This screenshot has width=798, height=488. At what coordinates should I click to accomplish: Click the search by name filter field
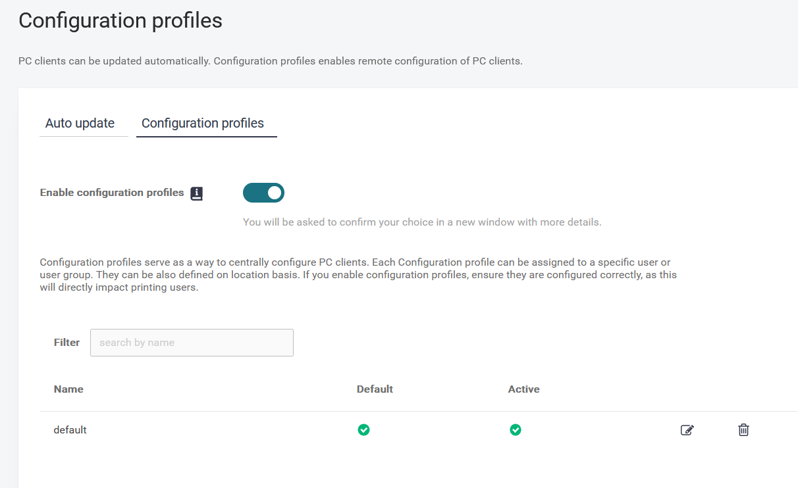[x=192, y=343]
